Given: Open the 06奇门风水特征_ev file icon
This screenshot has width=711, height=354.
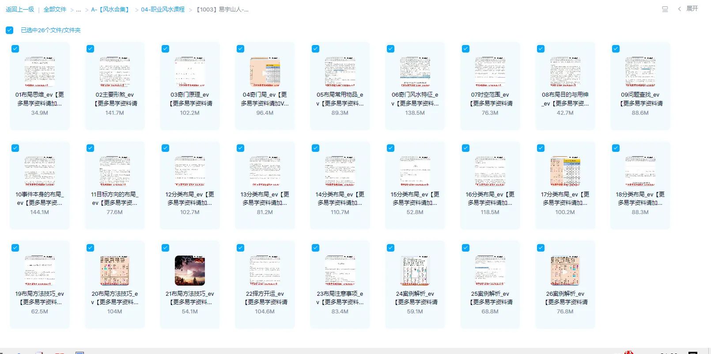Looking at the screenshot, I should (415, 72).
